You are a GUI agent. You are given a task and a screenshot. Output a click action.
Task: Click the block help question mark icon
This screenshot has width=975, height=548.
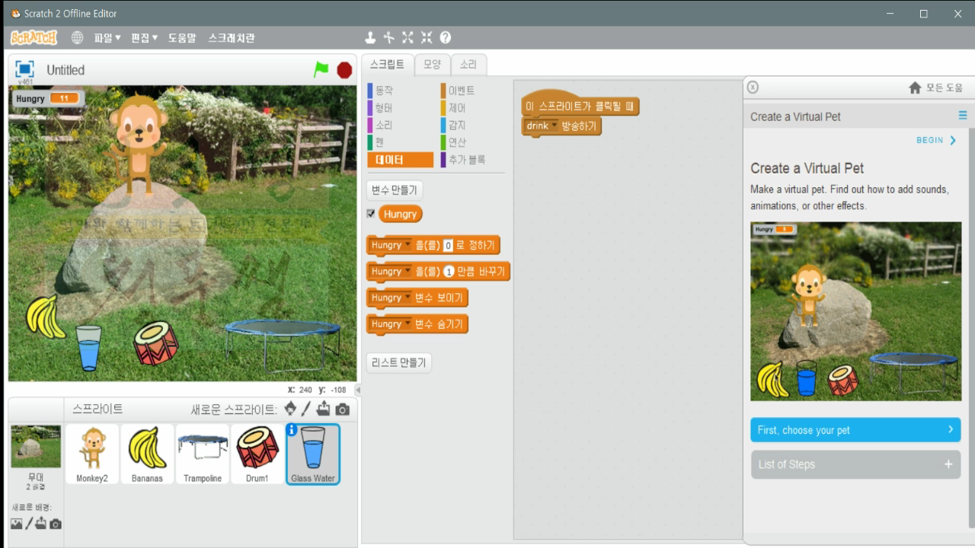(446, 37)
